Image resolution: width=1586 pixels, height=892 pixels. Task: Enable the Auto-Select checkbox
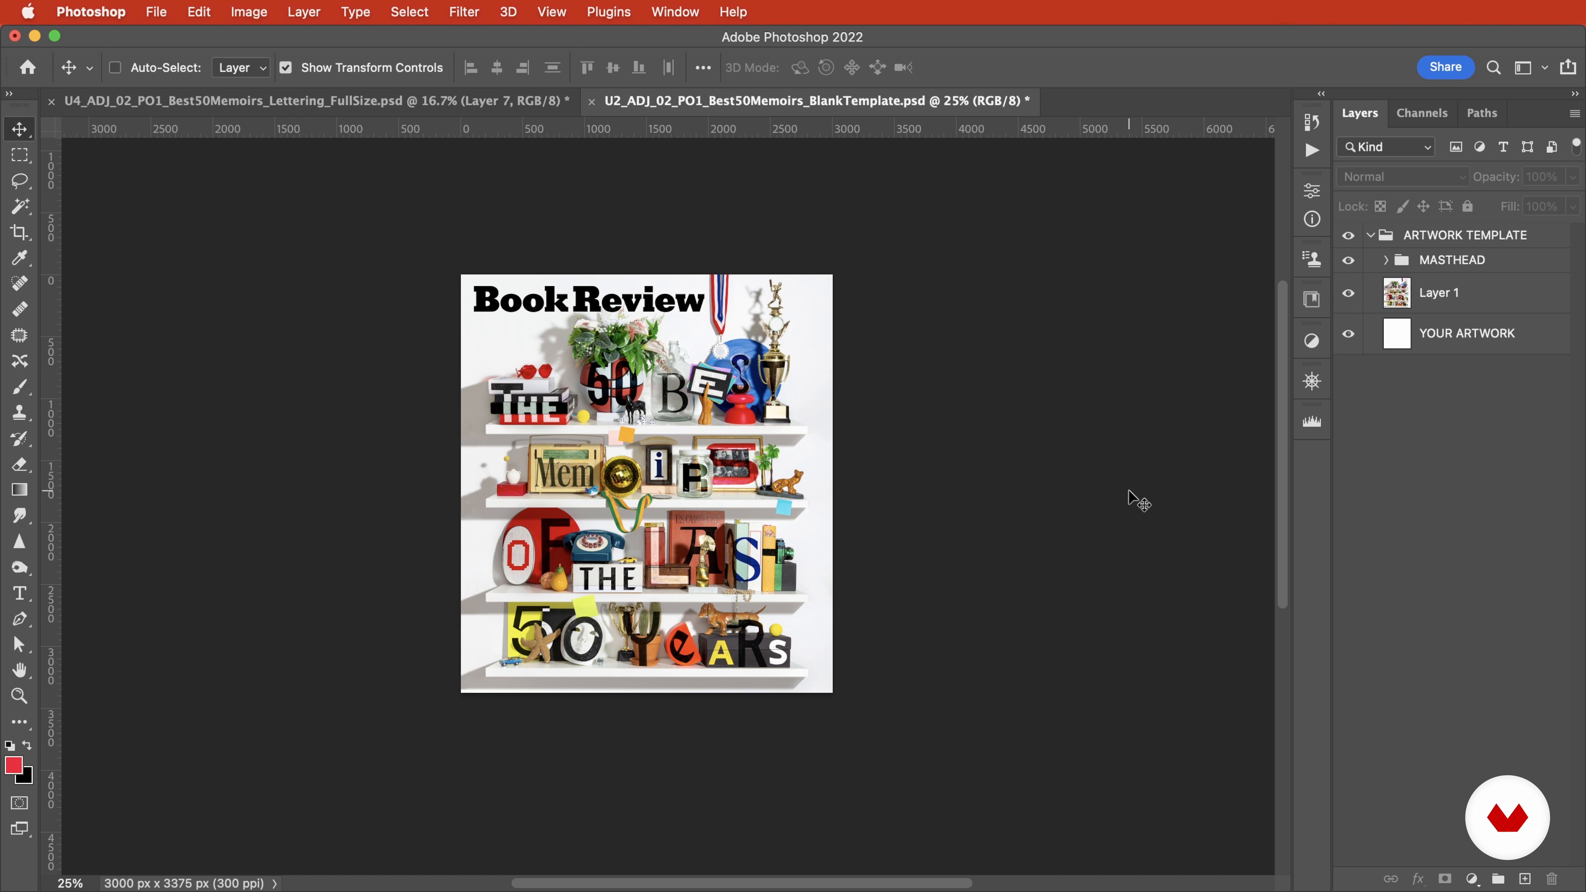click(114, 68)
